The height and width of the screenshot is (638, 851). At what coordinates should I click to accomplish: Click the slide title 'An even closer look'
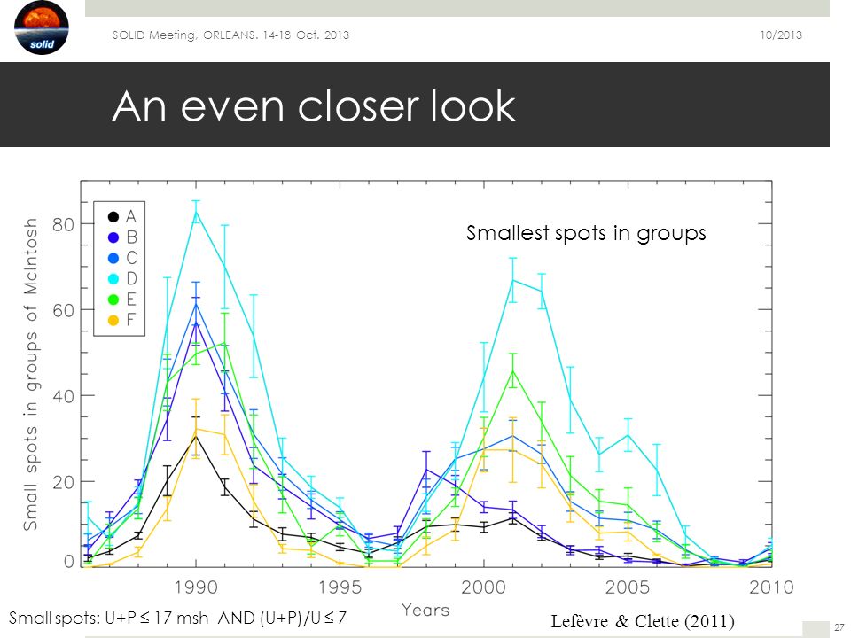[314, 105]
